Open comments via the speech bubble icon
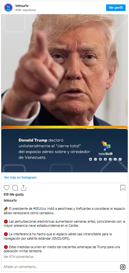The image size is (129, 273). (x=15, y=188)
